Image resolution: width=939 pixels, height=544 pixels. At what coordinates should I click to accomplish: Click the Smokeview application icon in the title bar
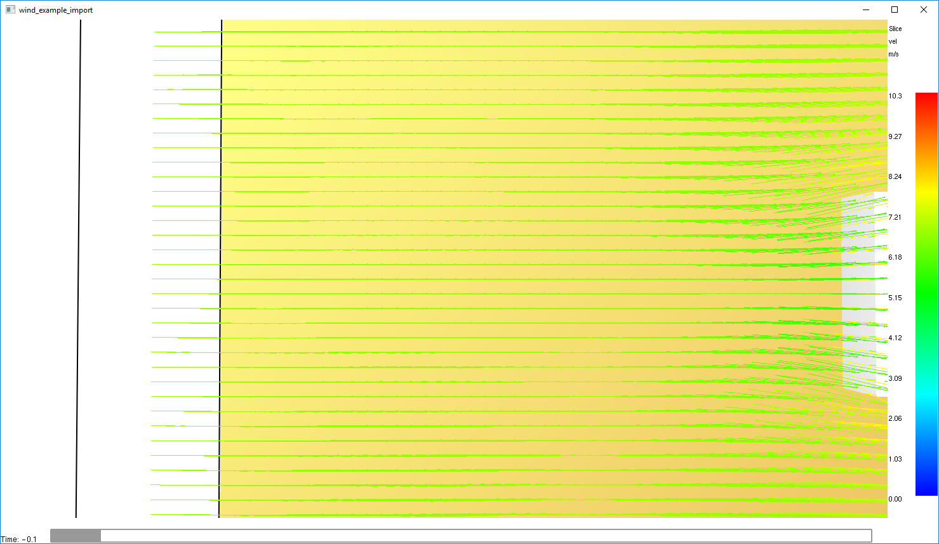[x=10, y=10]
